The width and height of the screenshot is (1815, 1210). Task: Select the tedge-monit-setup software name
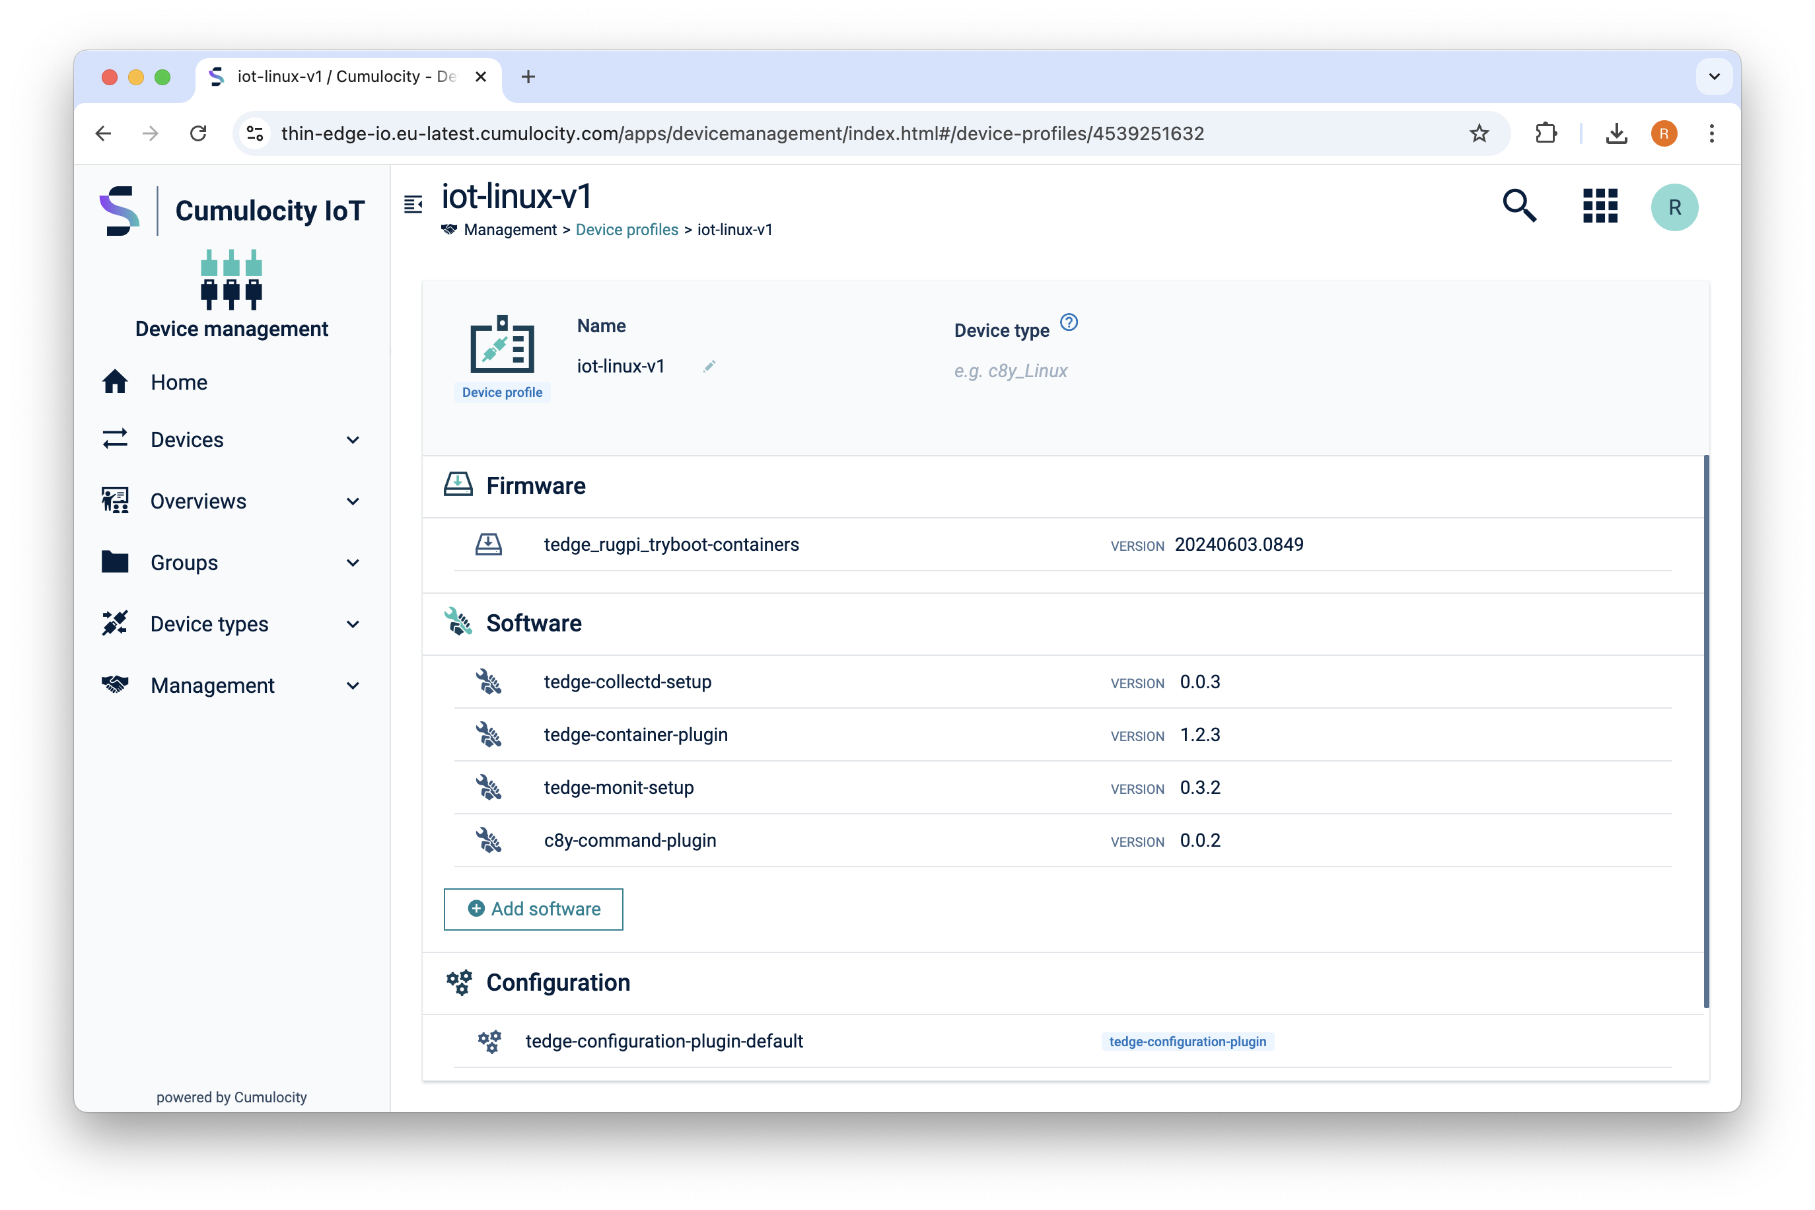(x=619, y=788)
